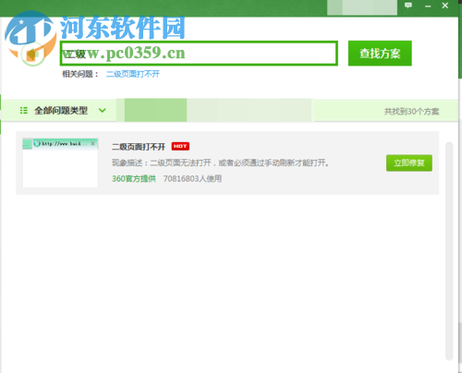Click inside the search input field
The width and height of the screenshot is (462, 373).
pyautogui.click(x=199, y=54)
